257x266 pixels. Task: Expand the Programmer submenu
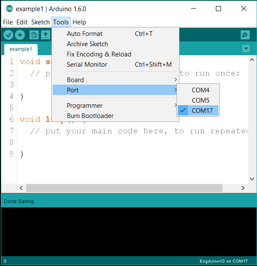(x=116, y=106)
